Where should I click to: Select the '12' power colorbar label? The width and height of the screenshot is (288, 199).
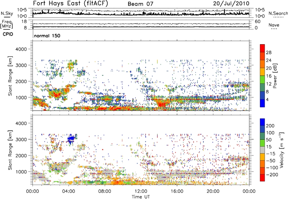269,84
